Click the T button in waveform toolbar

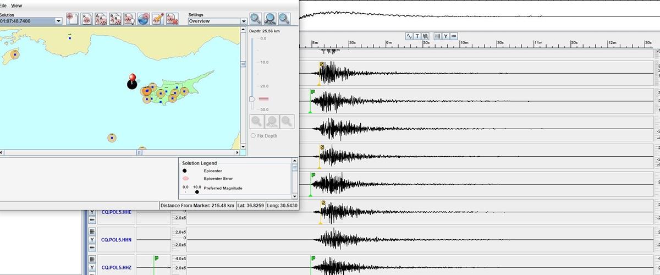[x=417, y=36]
